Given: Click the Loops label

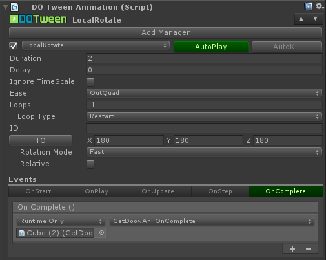Looking at the screenshot, I should click(x=20, y=105).
